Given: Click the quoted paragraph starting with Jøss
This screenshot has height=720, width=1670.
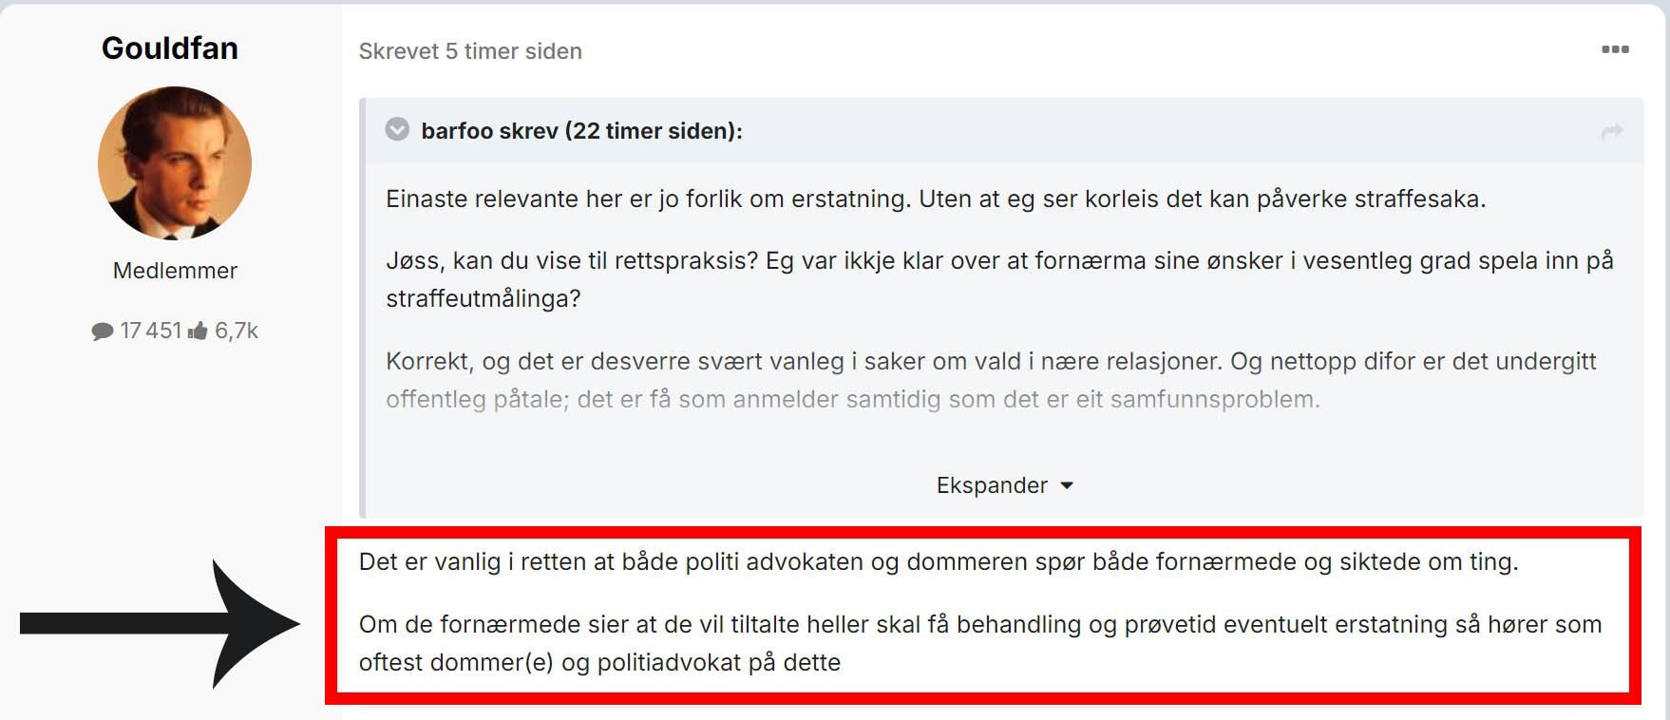Looking at the screenshot, I should click(999, 279).
